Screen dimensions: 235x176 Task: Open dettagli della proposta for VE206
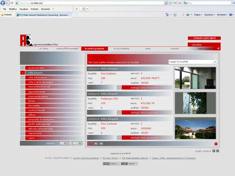pyautogui.click(x=147, y=113)
